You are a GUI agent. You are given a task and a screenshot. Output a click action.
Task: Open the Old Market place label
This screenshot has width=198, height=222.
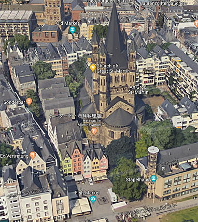(67, 23)
